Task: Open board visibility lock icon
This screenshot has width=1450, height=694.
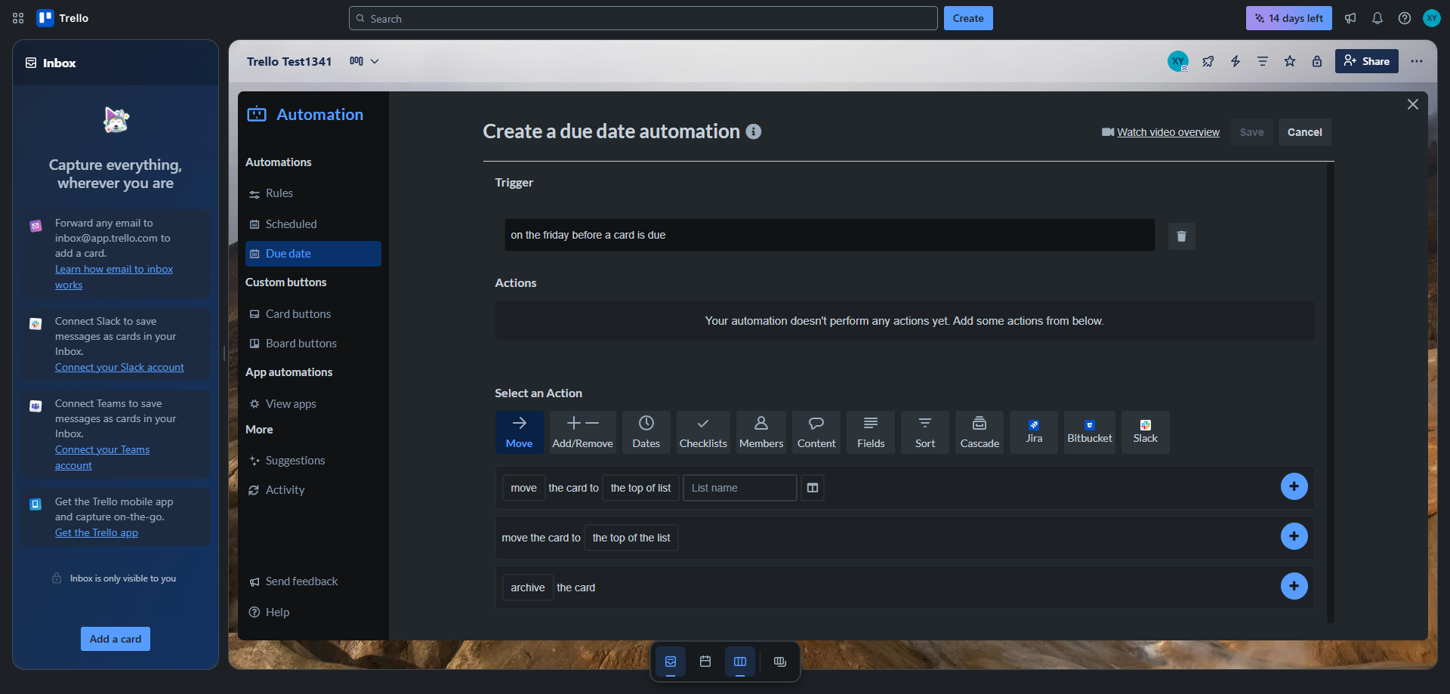Action: [1317, 61]
